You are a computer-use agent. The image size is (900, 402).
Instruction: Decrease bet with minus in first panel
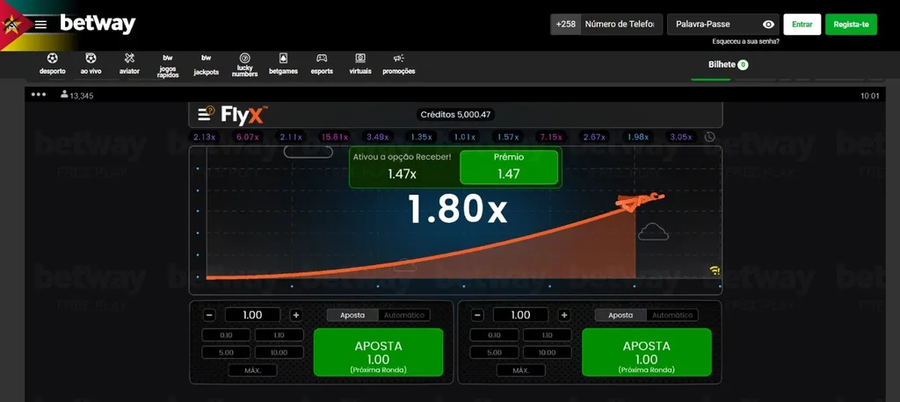point(209,315)
